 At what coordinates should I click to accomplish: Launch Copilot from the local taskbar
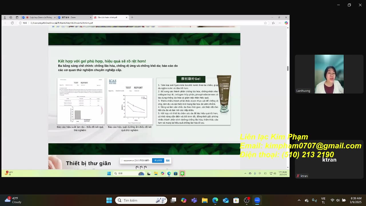184,200
